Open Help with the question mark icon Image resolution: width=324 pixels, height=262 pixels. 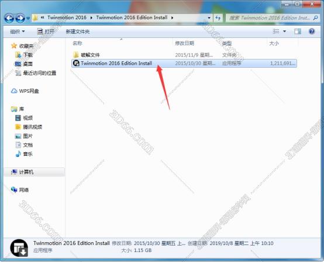[x=312, y=32]
